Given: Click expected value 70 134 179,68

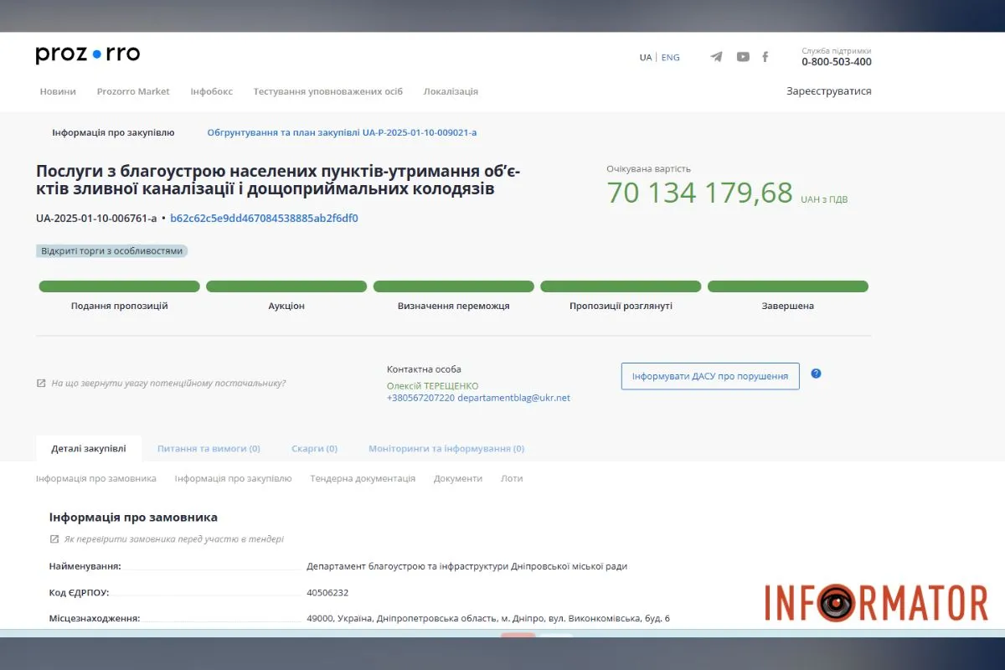Looking at the screenshot, I should (699, 193).
